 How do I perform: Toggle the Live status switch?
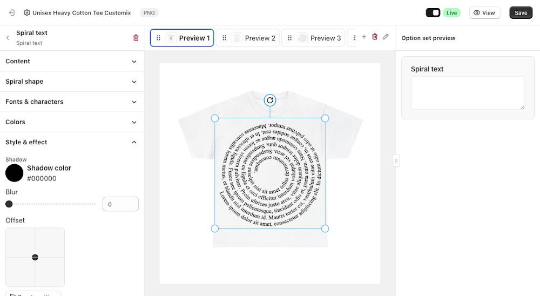(433, 13)
